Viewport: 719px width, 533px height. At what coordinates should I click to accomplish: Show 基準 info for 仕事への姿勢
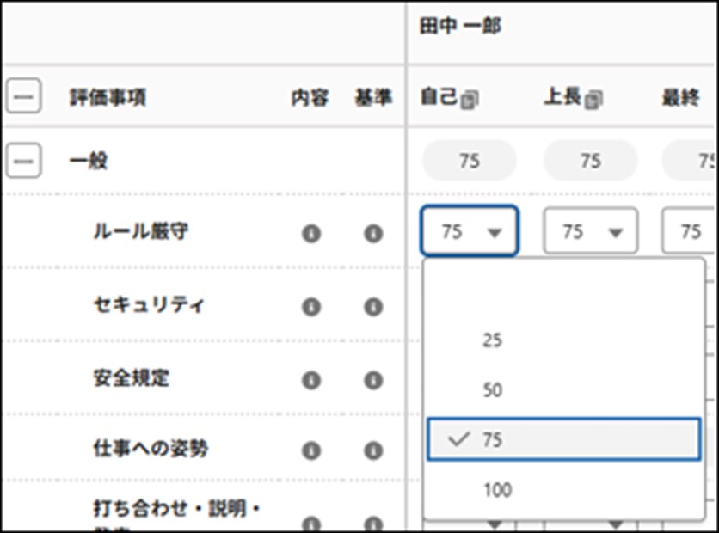(373, 450)
